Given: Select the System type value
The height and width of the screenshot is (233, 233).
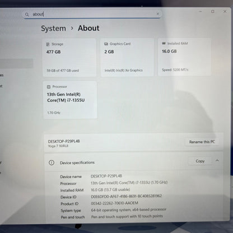Looking at the screenshot, I should (129, 209).
